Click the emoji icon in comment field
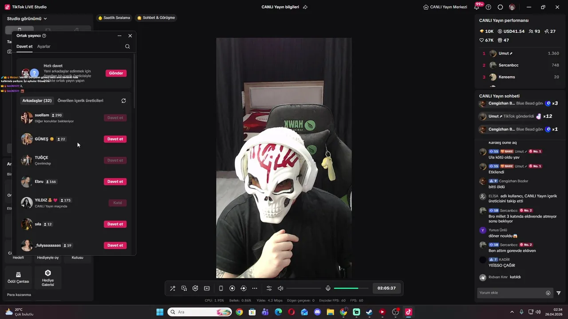568x319 pixels. tap(548, 293)
